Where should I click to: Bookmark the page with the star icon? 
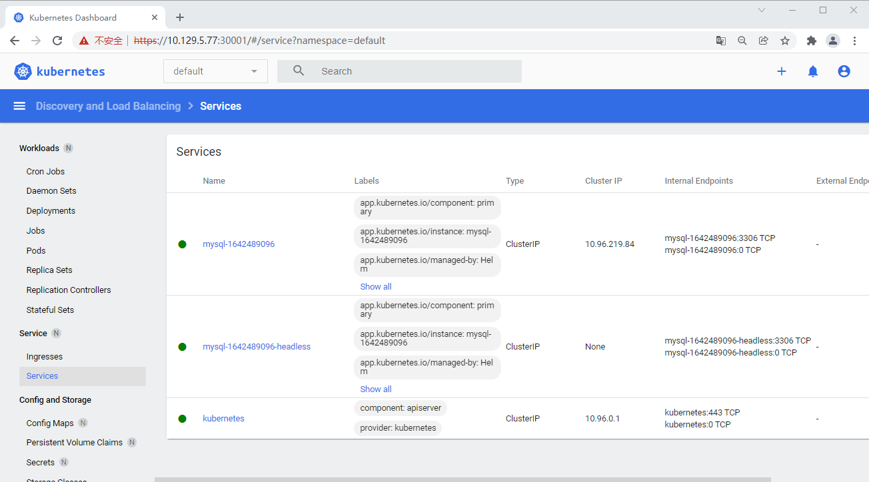[786, 40]
